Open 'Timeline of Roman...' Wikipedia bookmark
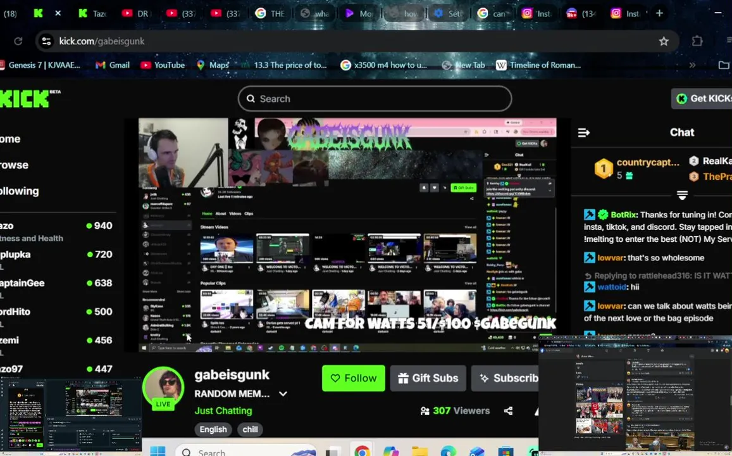 (x=538, y=65)
